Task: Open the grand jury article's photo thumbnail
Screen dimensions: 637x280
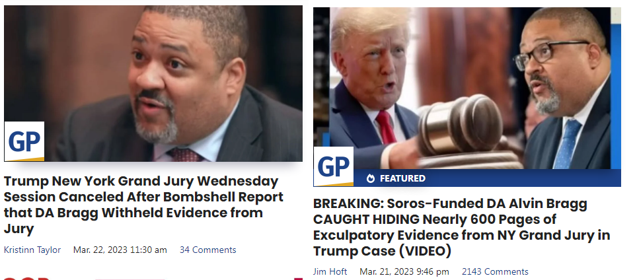Action: [x=153, y=83]
